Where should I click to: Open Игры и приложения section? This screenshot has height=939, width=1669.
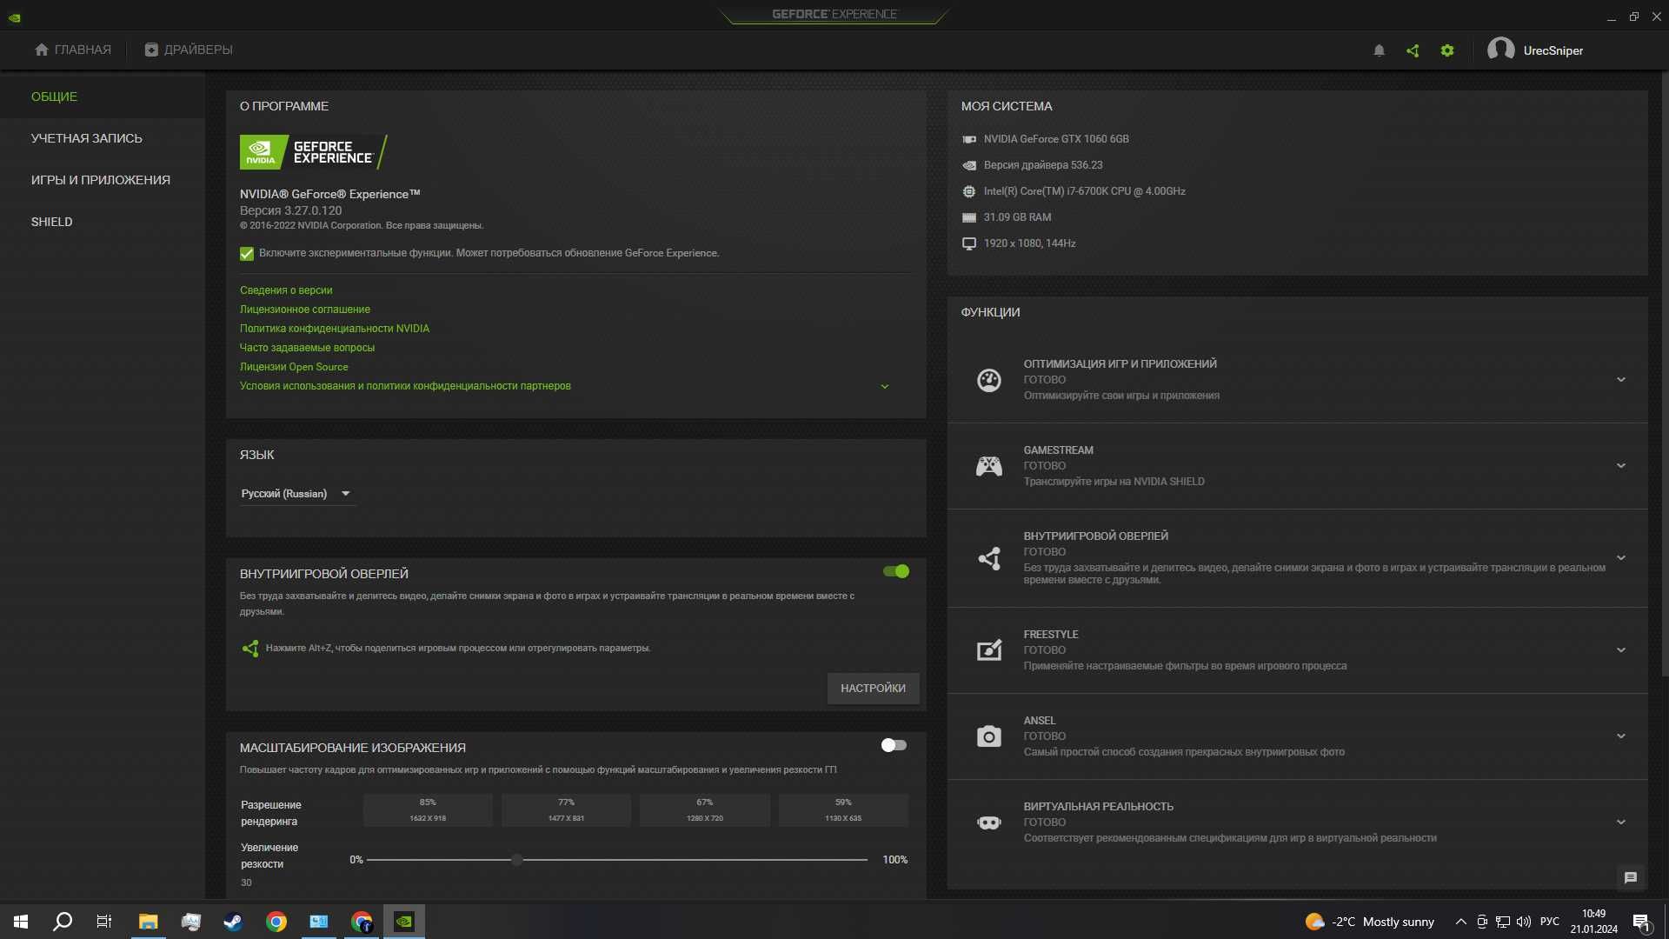[103, 180]
